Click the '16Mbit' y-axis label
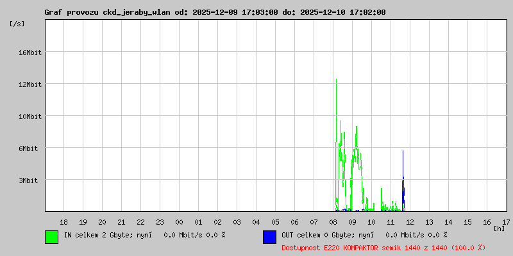 pyautogui.click(x=30, y=52)
